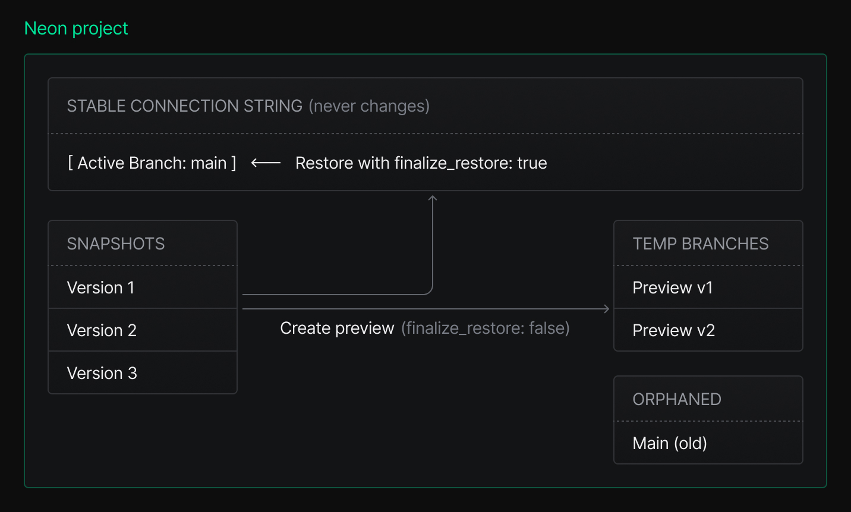Viewport: 851px width, 512px height.
Task: Select the Main (old) orphaned branch
Action: [x=670, y=443]
